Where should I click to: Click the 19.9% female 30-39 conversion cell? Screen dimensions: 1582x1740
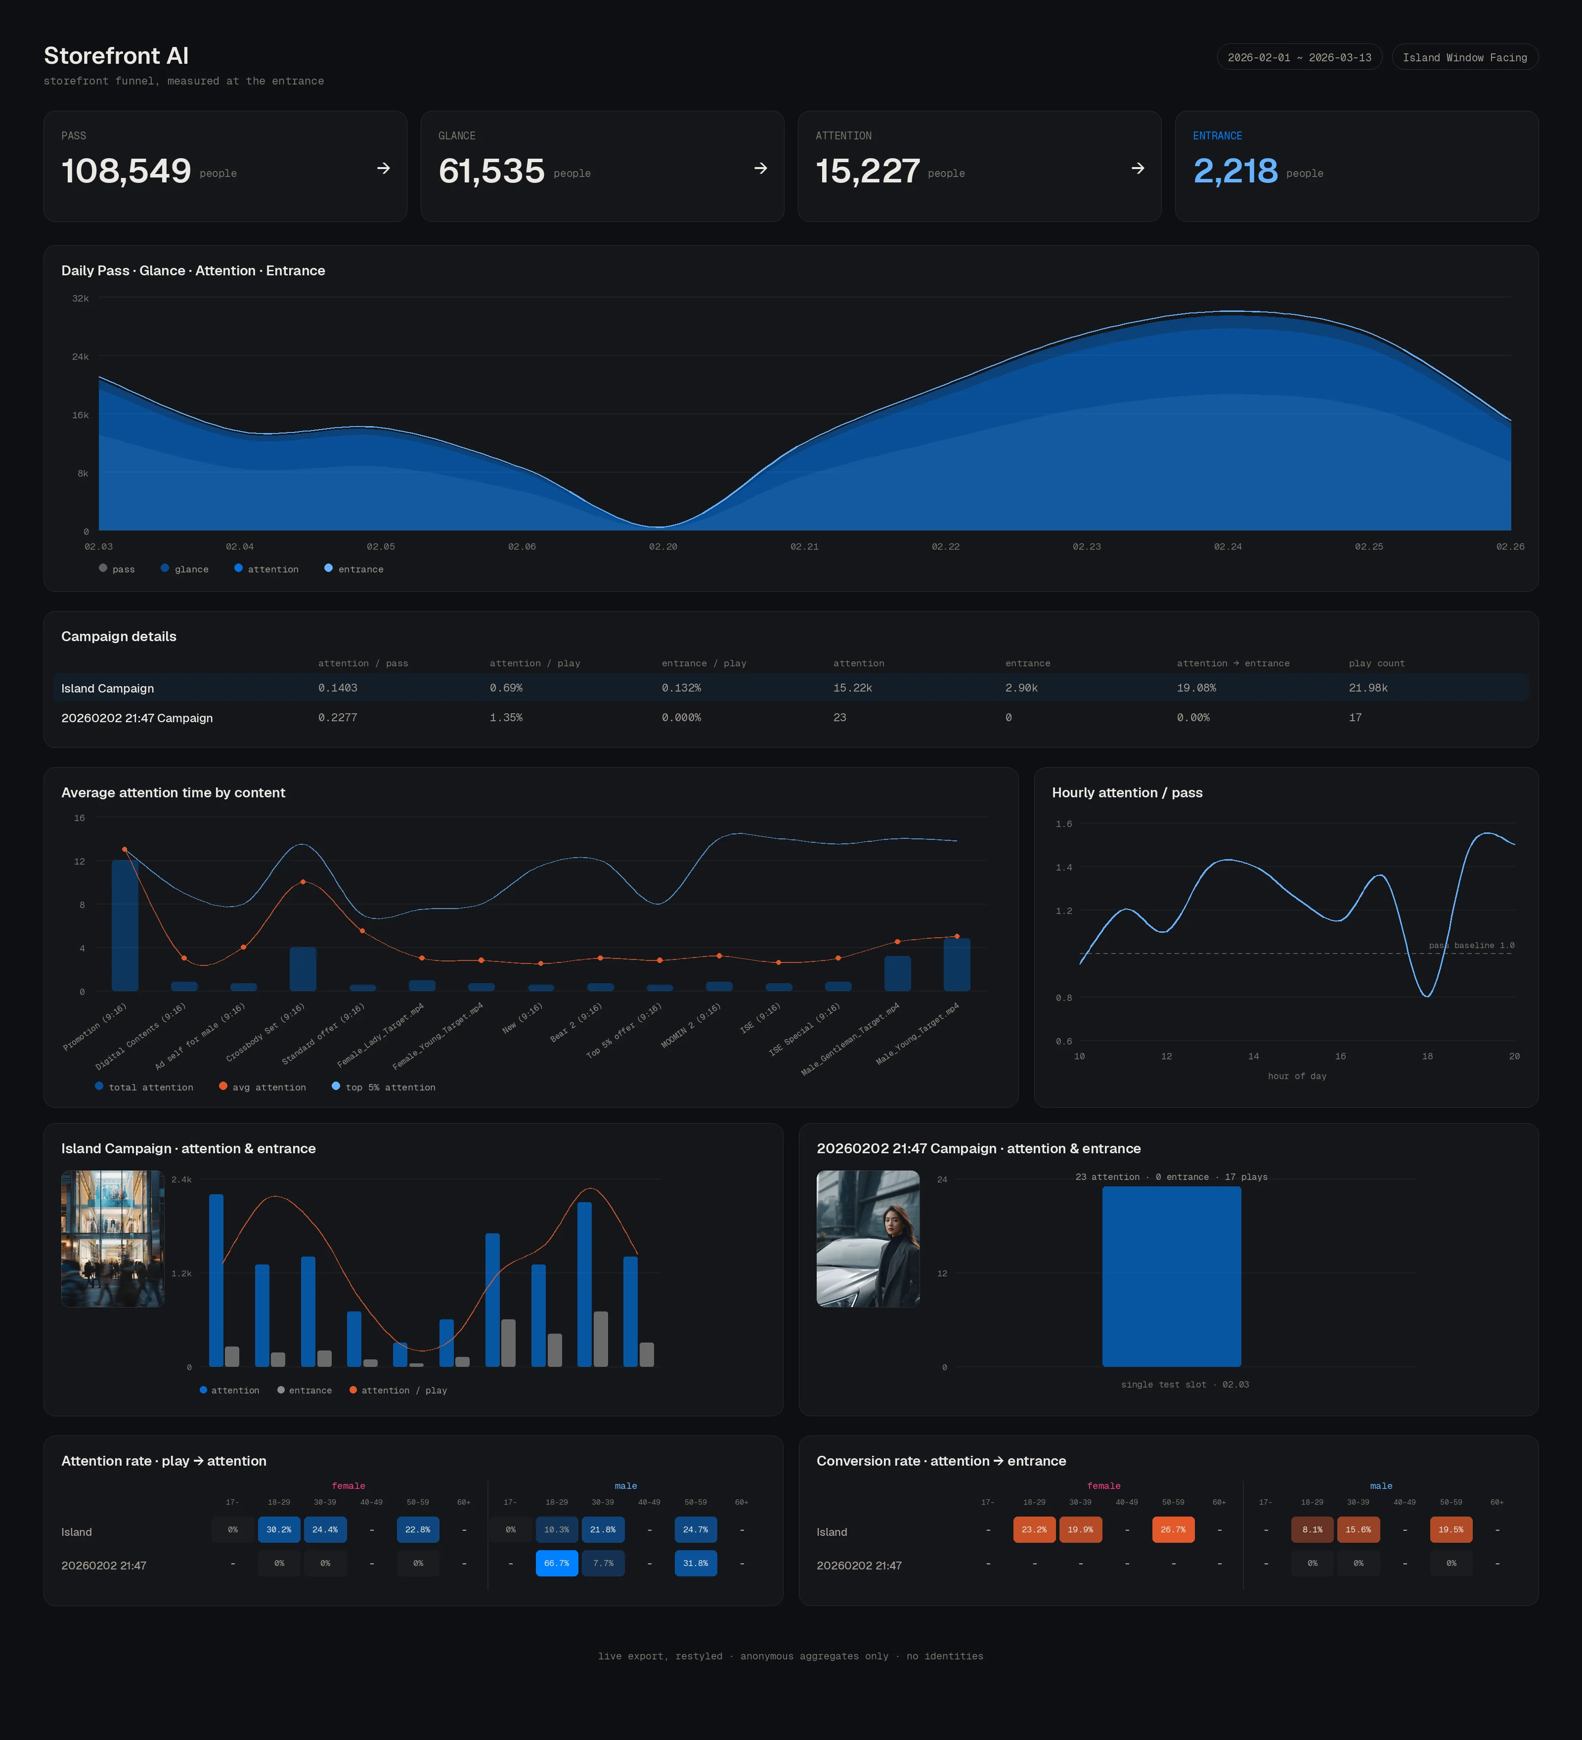[1081, 1529]
